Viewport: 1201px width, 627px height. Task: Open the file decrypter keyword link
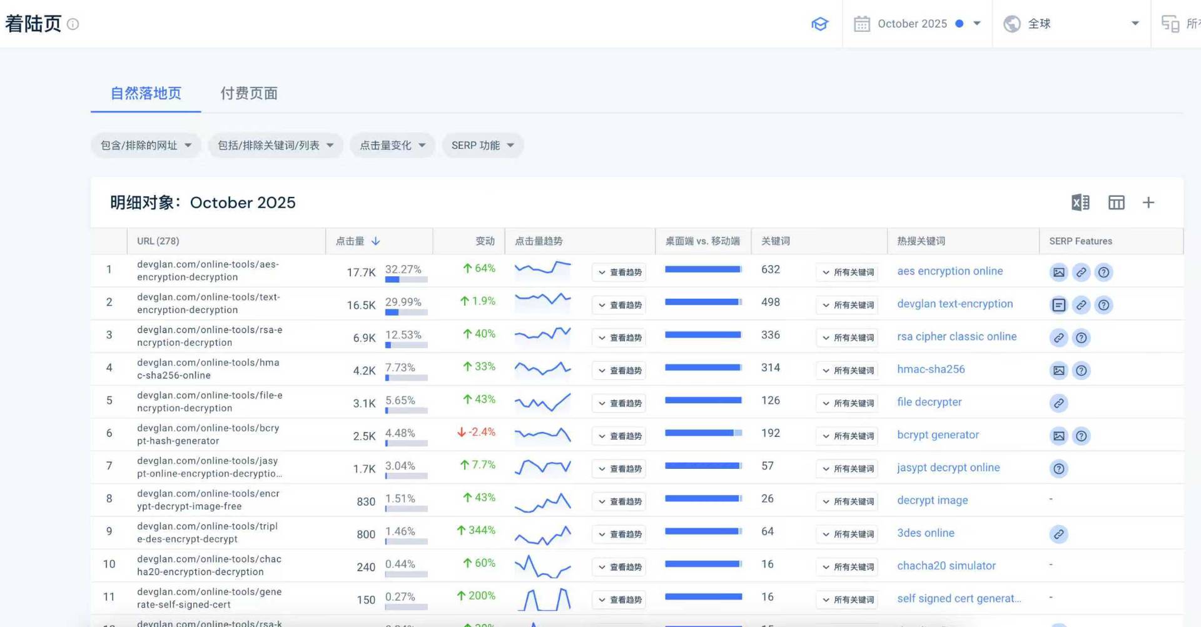tap(930, 402)
